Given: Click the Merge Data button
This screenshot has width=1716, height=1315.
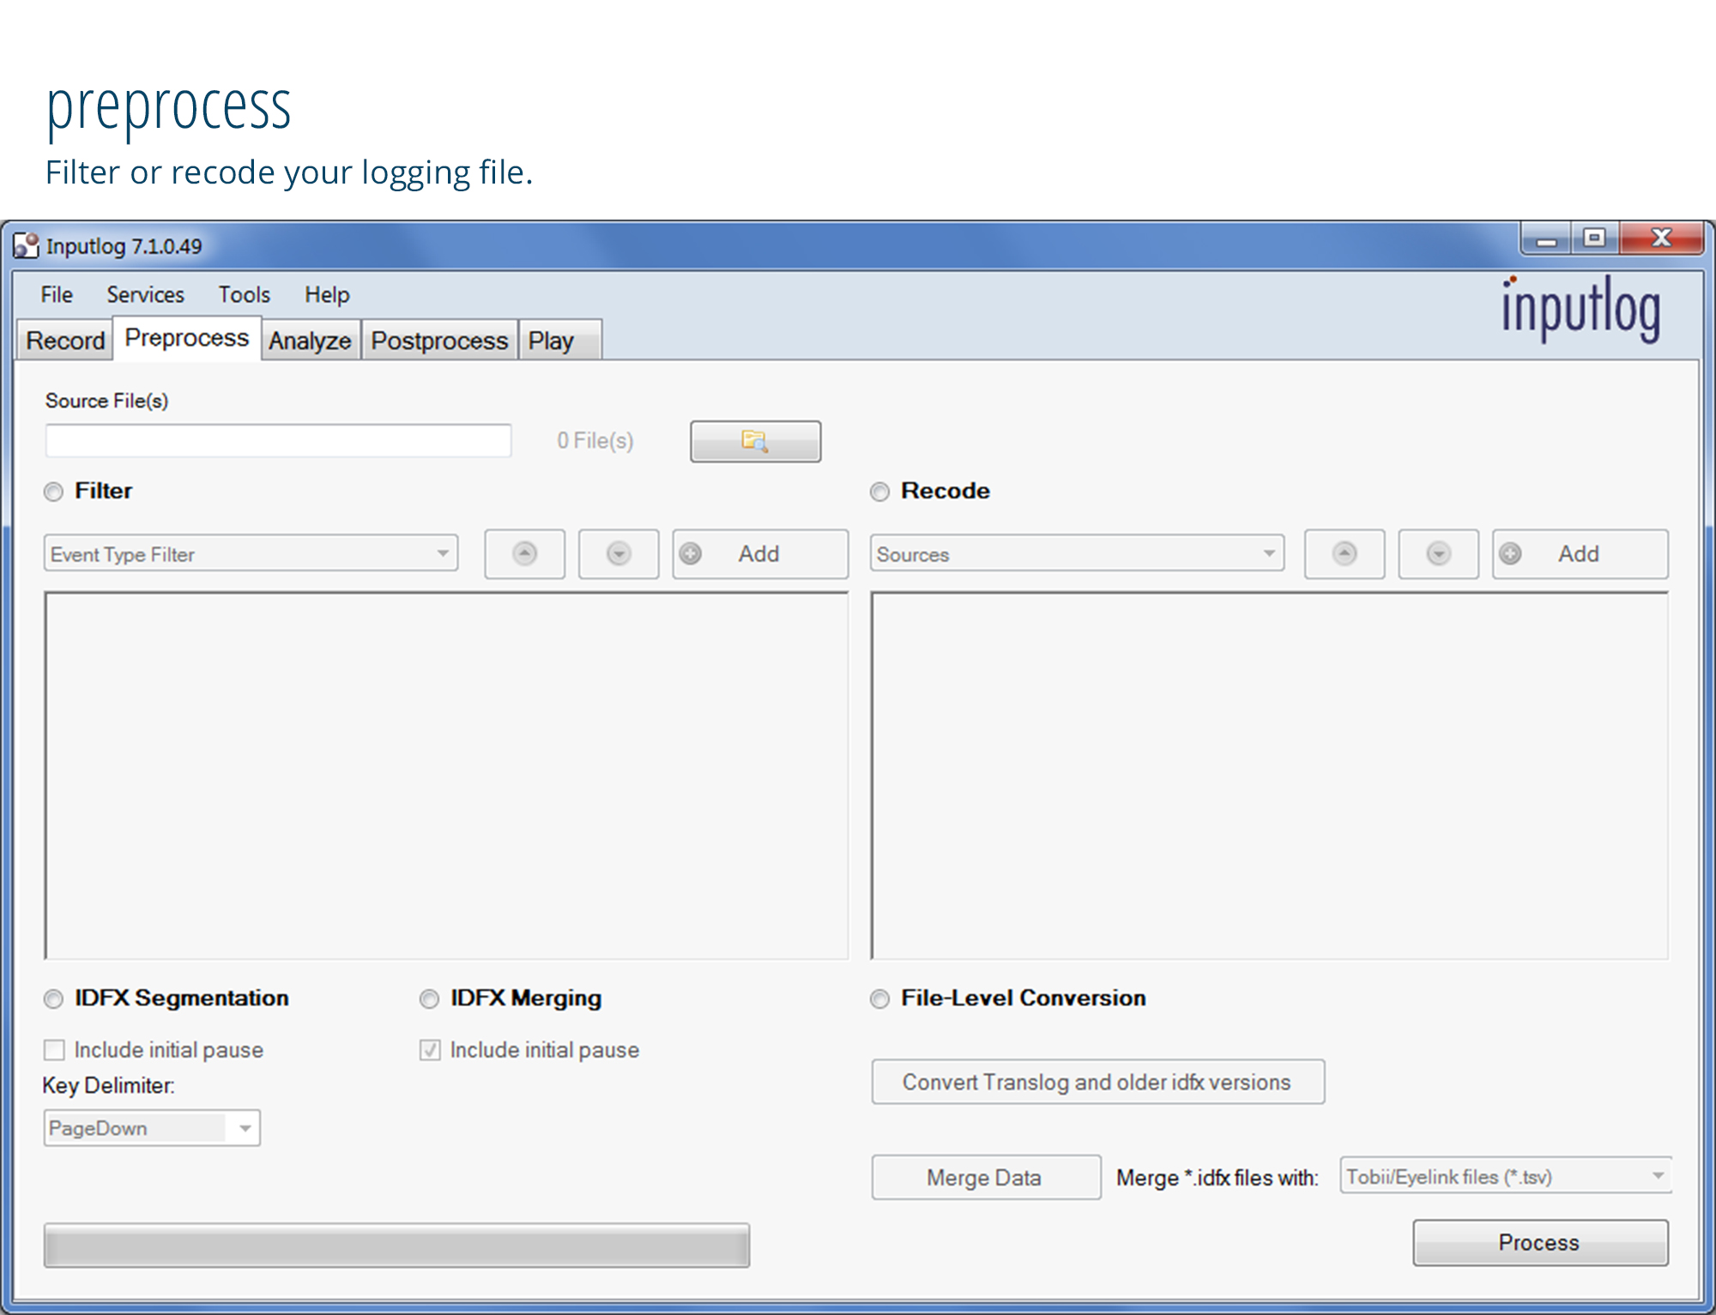Looking at the screenshot, I should point(986,1178).
